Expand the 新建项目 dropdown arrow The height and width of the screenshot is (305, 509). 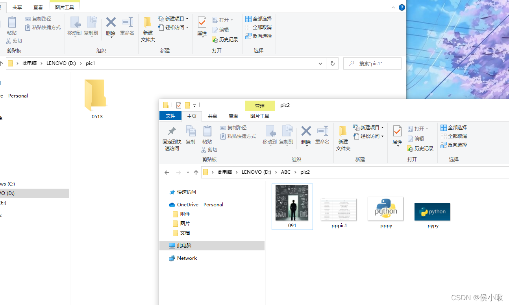click(383, 127)
